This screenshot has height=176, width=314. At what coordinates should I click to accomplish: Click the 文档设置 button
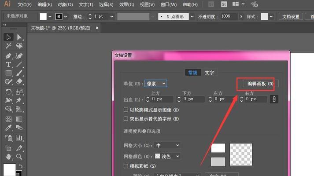(291, 16)
